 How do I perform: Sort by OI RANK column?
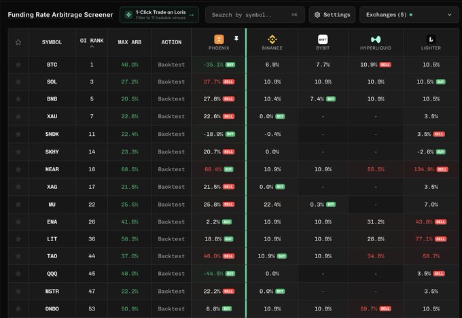coord(92,42)
